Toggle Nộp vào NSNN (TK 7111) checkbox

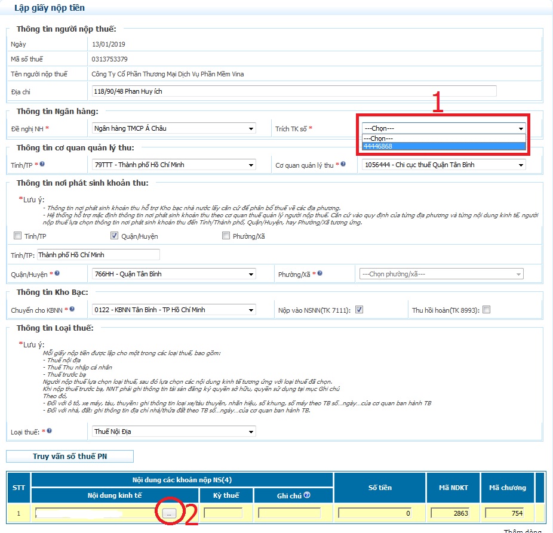(x=359, y=310)
